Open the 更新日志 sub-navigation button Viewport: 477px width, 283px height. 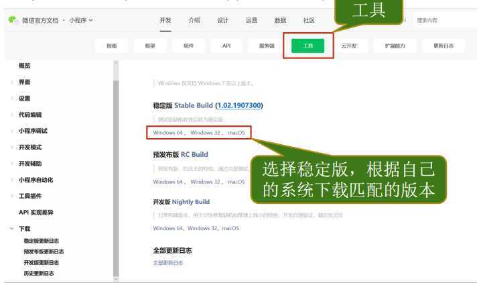[444, 46]
